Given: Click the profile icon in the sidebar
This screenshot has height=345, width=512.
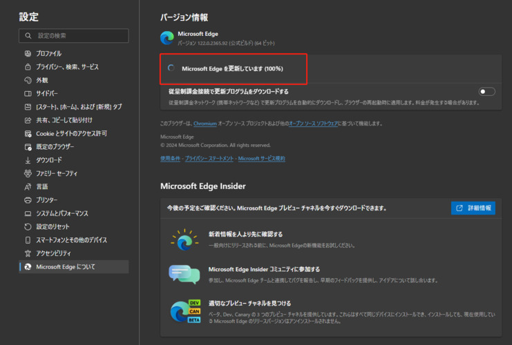Looking at the screenshot, I should (x=28, y=54).
